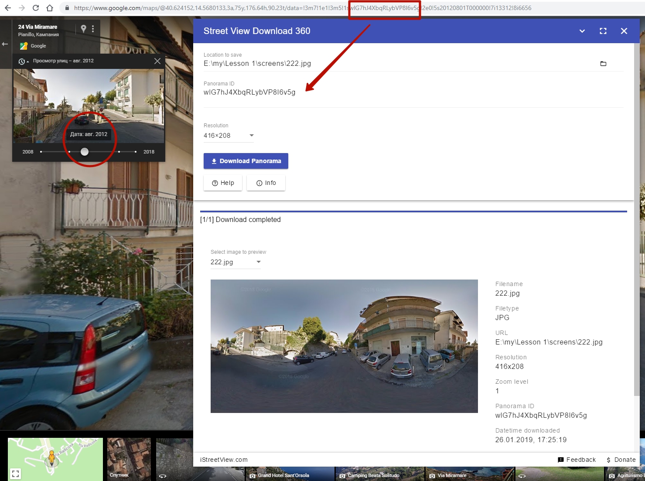645x481 pixels.
Task: Click the Help button
Action: tap(223, 183)
